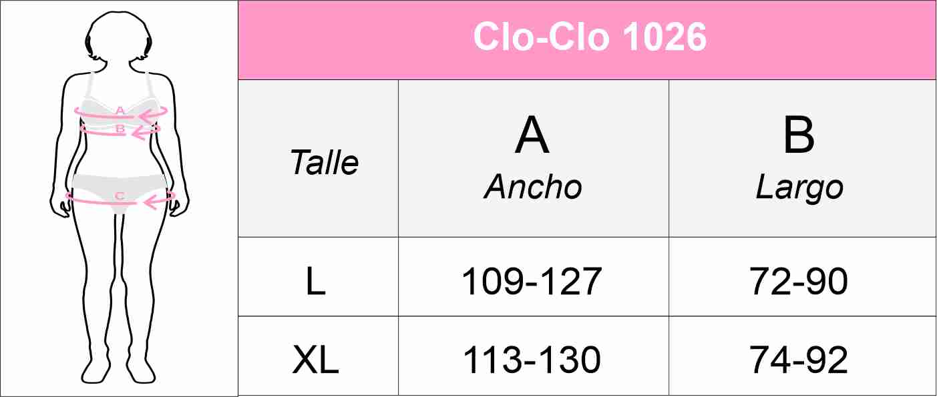Click the Talle column header
This screenshot has width=937, height=397.
click(x=324, y=162)
